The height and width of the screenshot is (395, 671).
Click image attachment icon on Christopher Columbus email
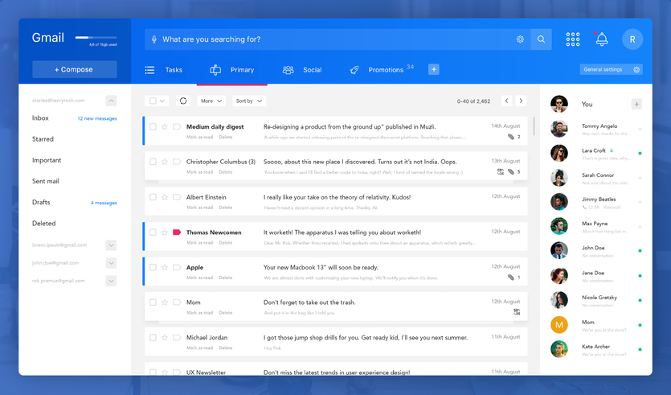501,172
